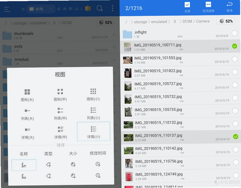This screenshot has height=188, width=241.
Task: Sort by modified time ascending icon
Action: click(x=98, y=164)
